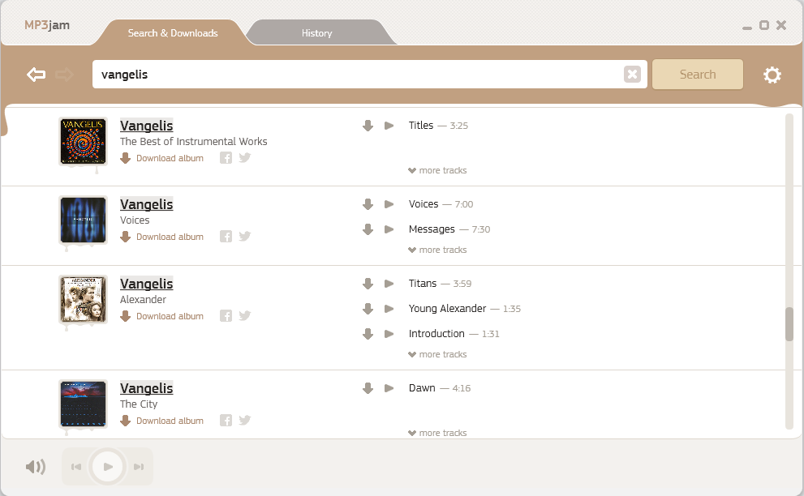Tweet The City album
The height and width of the screenshot is (496, 804).
[245, 420]
